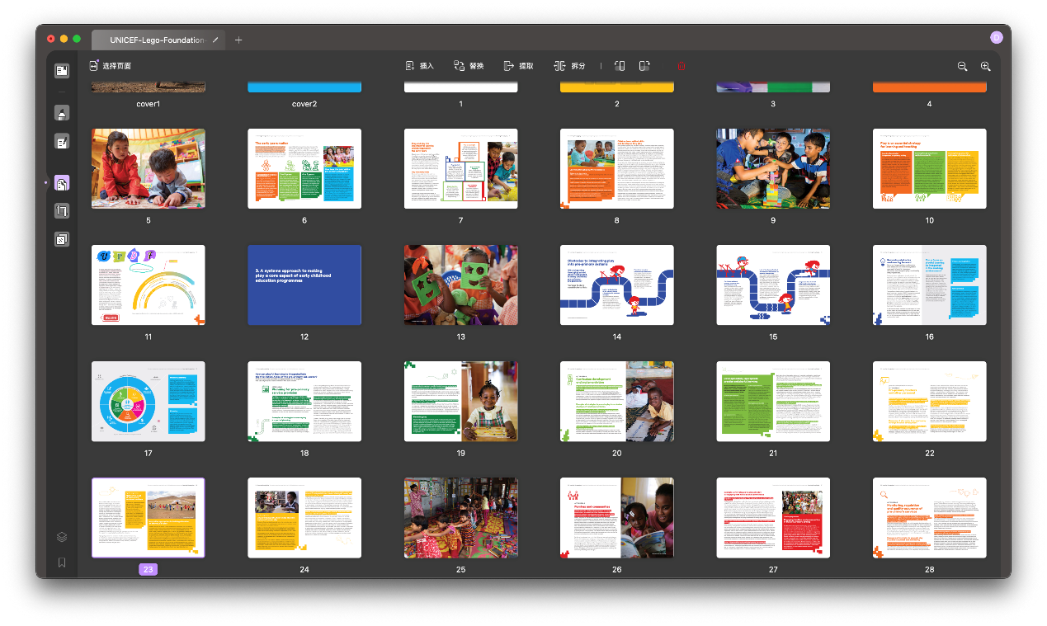Click the layers icon in sidebar

(62, 536)
